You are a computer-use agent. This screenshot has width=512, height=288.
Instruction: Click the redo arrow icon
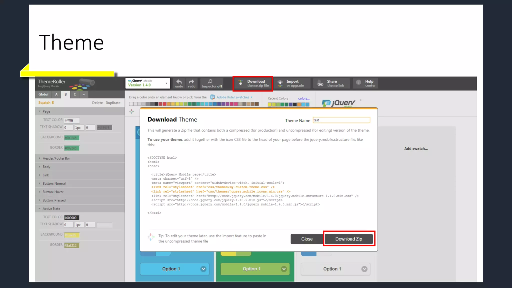pos(191,82)
